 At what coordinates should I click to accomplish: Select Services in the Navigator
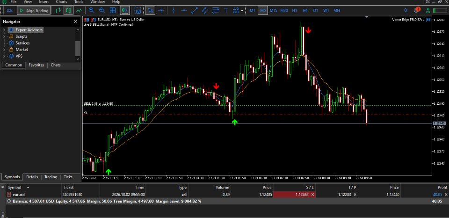(22, 43)
